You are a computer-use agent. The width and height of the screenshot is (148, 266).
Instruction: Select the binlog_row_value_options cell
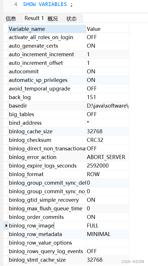(47, 243)
